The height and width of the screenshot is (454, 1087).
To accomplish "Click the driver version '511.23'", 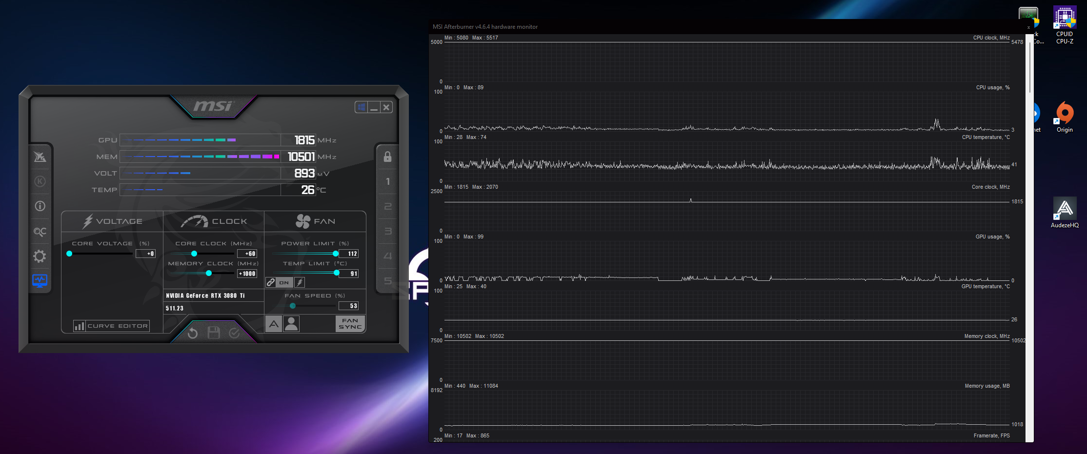I will click(175, 308).
